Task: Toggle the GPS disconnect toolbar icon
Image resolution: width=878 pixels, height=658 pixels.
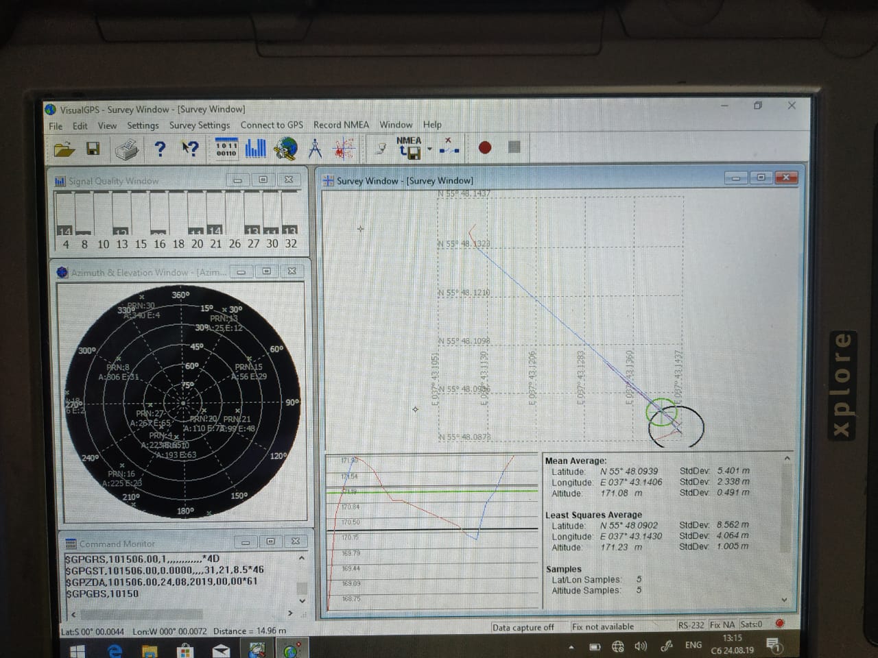Action: (x=449, y=146)
